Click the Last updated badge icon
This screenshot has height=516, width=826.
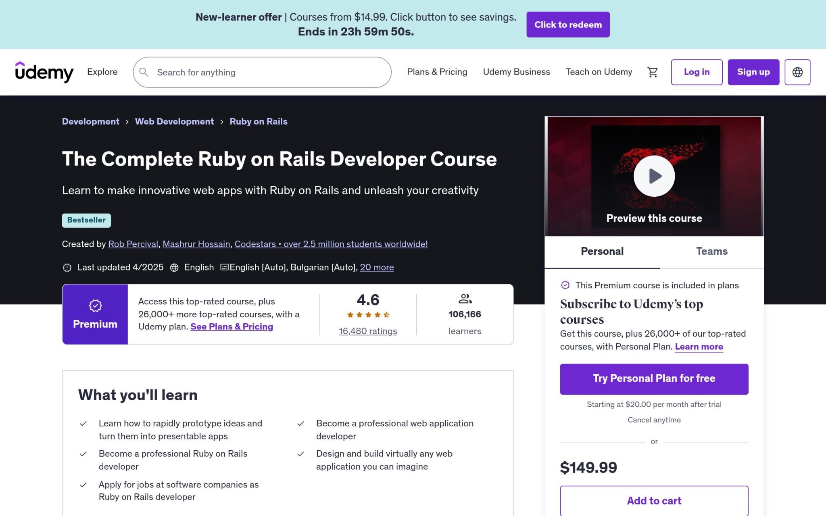[x=67, y=267]
